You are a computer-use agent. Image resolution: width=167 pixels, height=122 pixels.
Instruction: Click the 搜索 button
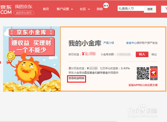[x=150, y=9]
